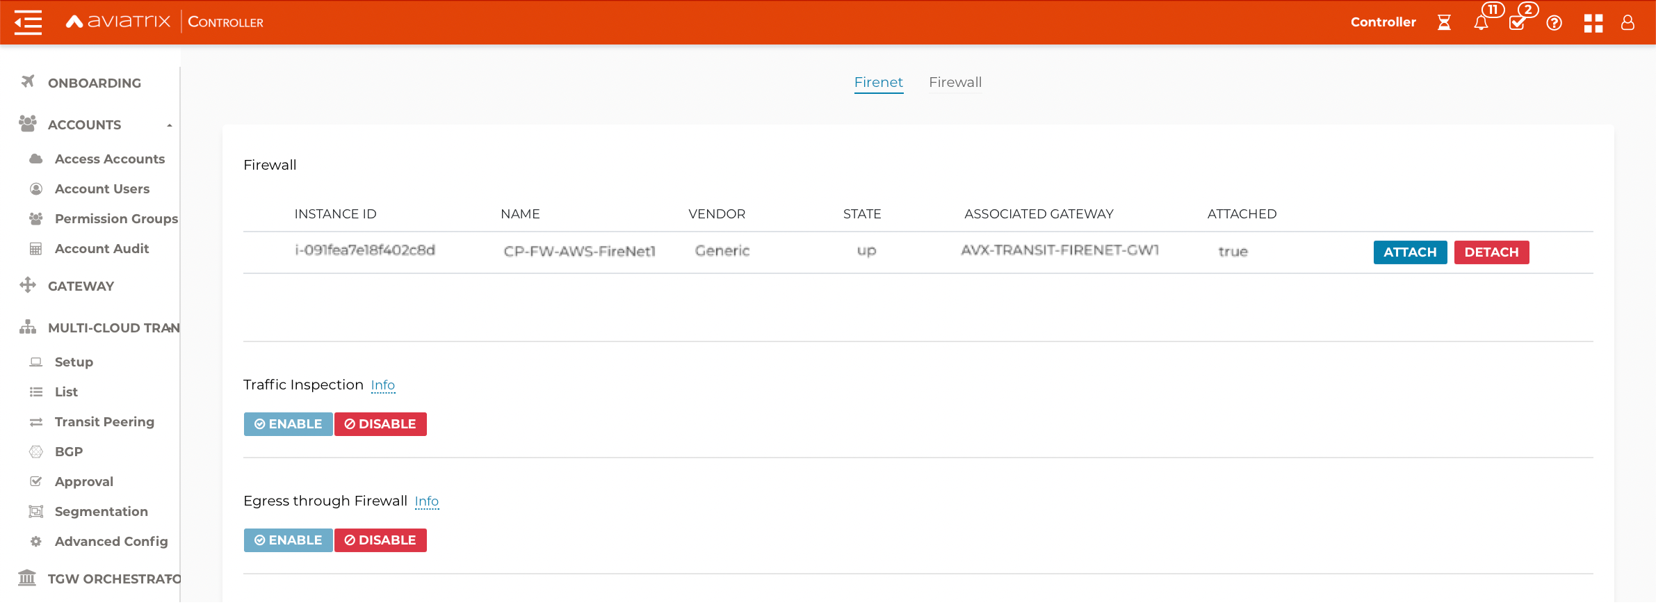Click the Access Accounts cloud icon

[x=36, y=159]
